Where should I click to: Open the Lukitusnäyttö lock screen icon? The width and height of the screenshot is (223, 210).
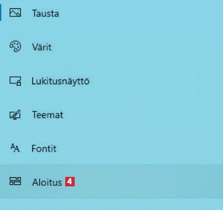point(15,81)
